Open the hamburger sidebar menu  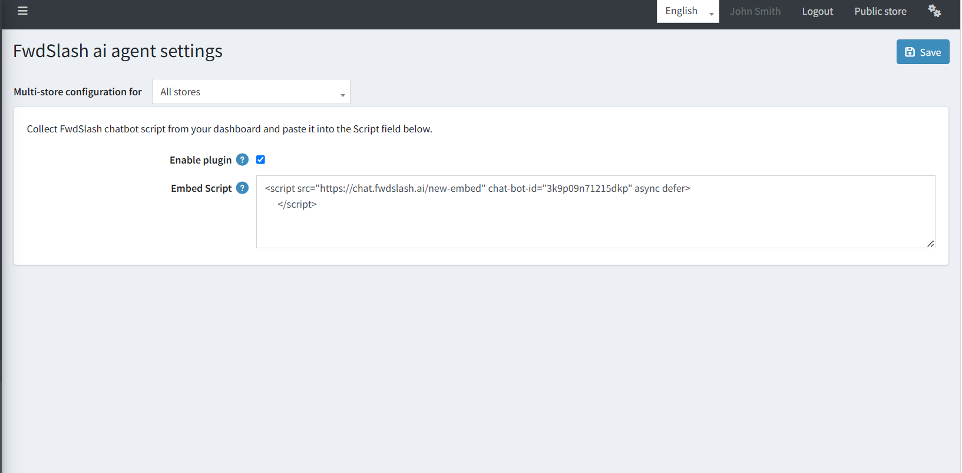pyautogui.click(x=22, y=11)
